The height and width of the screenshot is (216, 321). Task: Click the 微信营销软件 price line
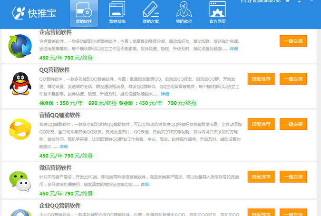66,194
